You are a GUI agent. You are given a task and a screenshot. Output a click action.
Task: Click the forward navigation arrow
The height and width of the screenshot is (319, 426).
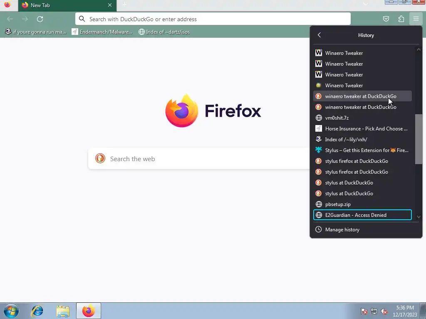coord(25,19)
